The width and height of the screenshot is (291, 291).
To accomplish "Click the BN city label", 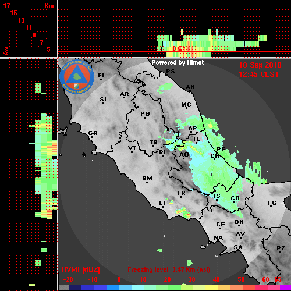I will tap(239, 222).
